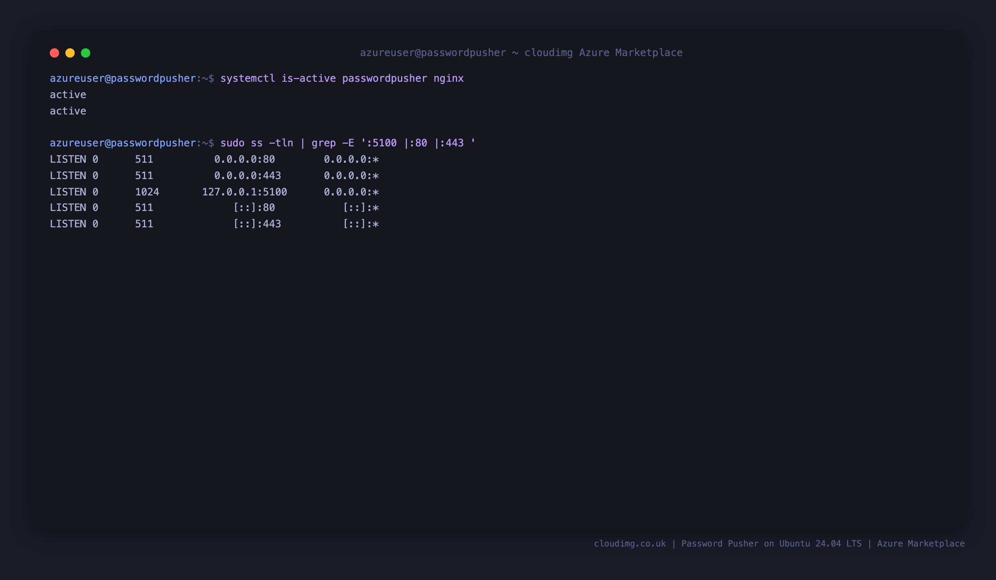Click the local address '127.0.0.1:5100'
Screen dimensions: 996x580
tap(245, 192)
